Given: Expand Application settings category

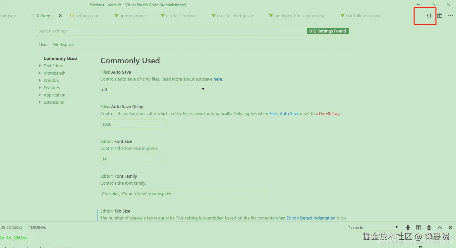Looking at the screenshot, I should pos(54,95).
